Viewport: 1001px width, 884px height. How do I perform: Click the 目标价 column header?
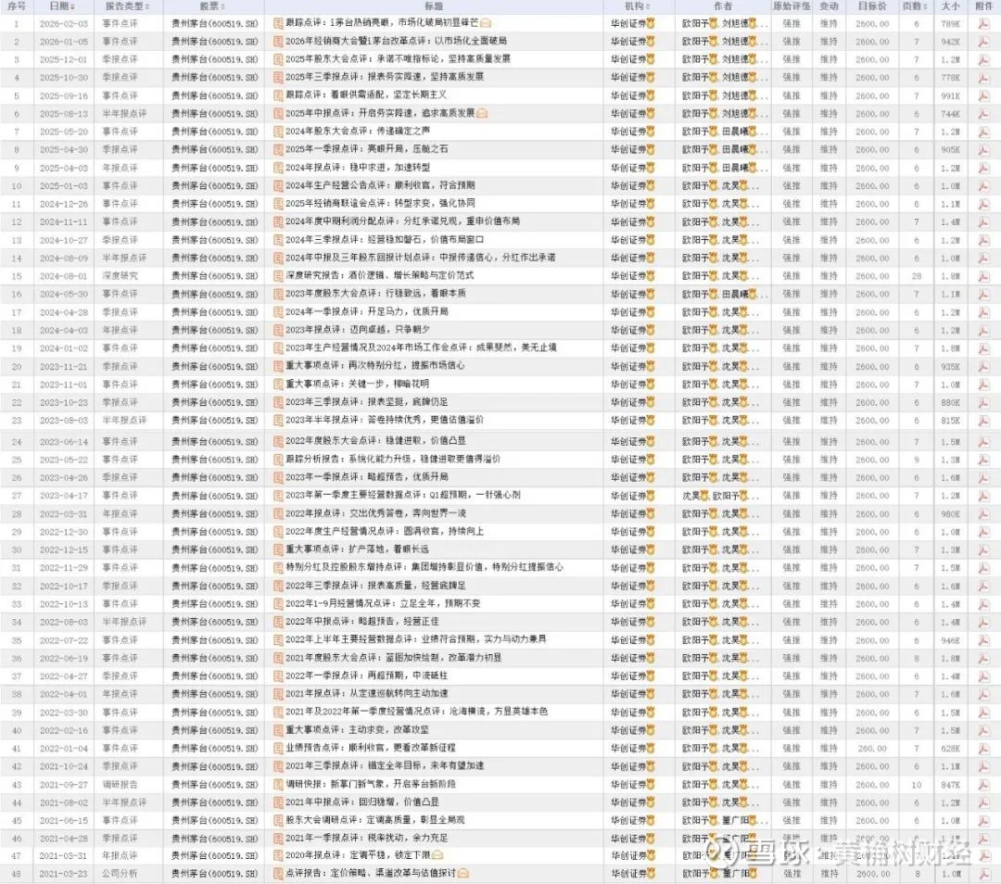(x=871, y=6)
